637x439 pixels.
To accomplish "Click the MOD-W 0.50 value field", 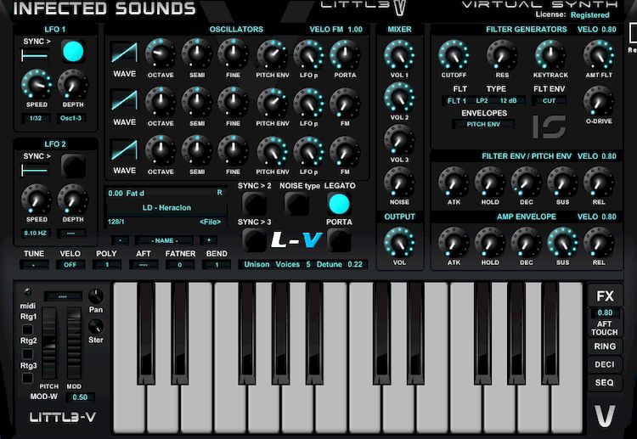I will [80, 397].
